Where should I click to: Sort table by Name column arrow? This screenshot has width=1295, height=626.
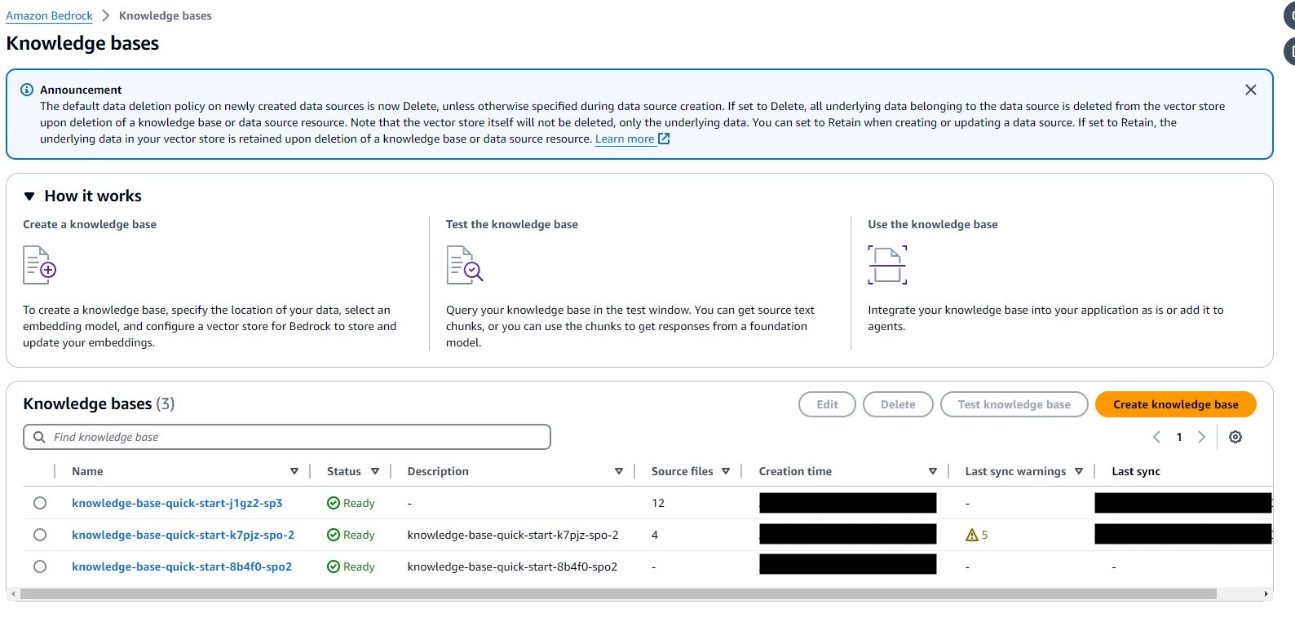294,471
